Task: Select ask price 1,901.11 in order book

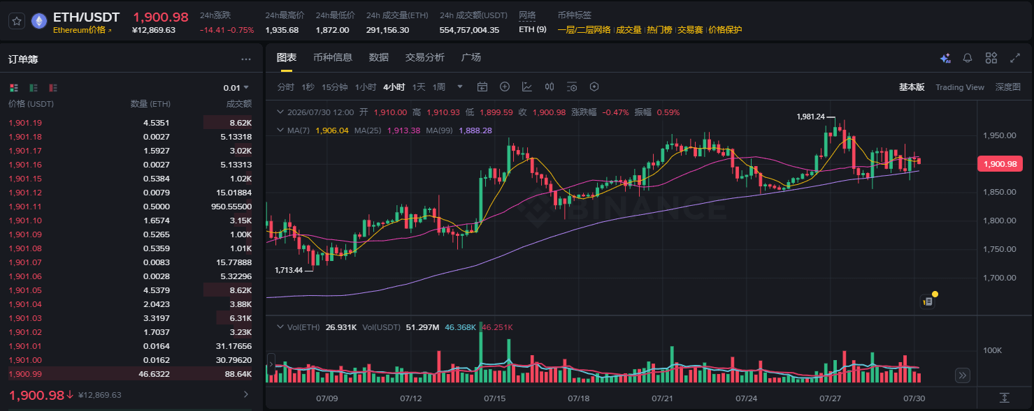Action: point(25,207)
